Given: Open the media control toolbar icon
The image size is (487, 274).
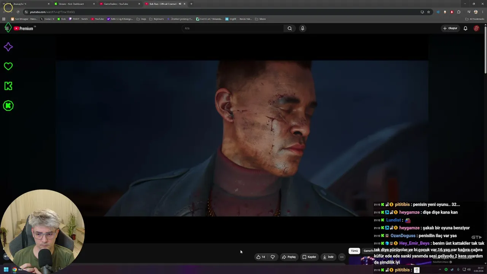Looking at the screenshot, I should point(469,12).
